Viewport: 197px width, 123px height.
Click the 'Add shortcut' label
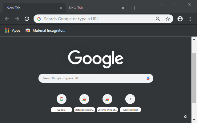(x=130, y=110)
